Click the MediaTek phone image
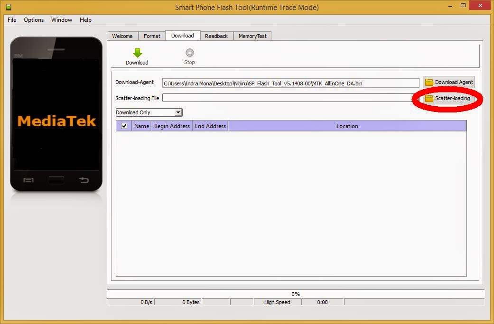 56,114
